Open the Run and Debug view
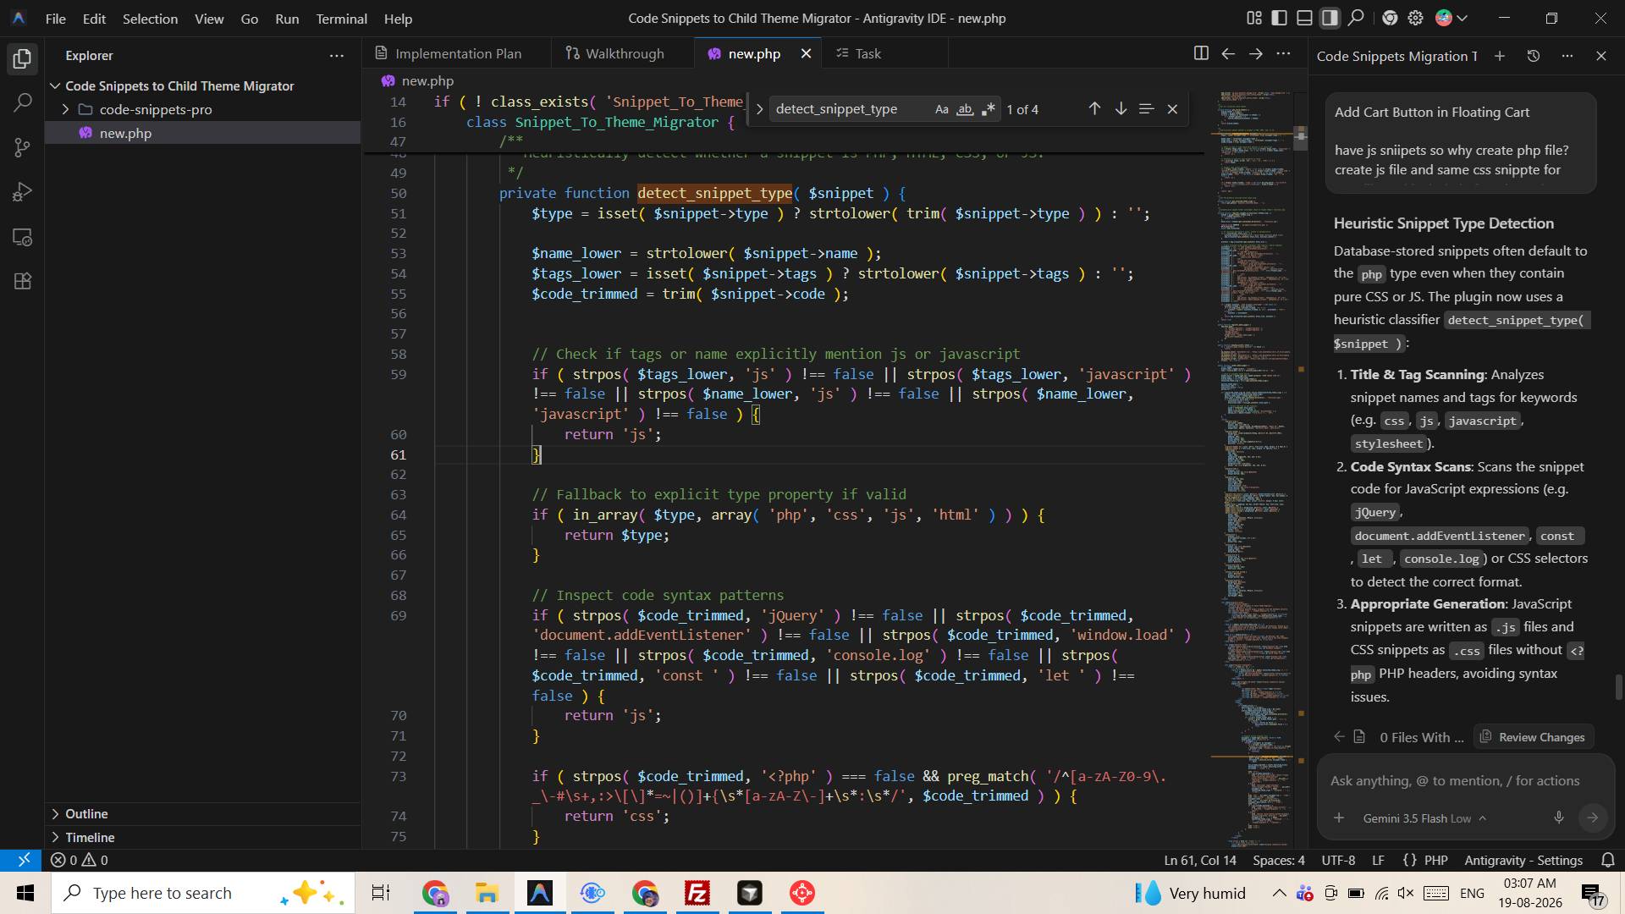The image size is (1625, 914). pyautogui.click(x=23, y=192)
